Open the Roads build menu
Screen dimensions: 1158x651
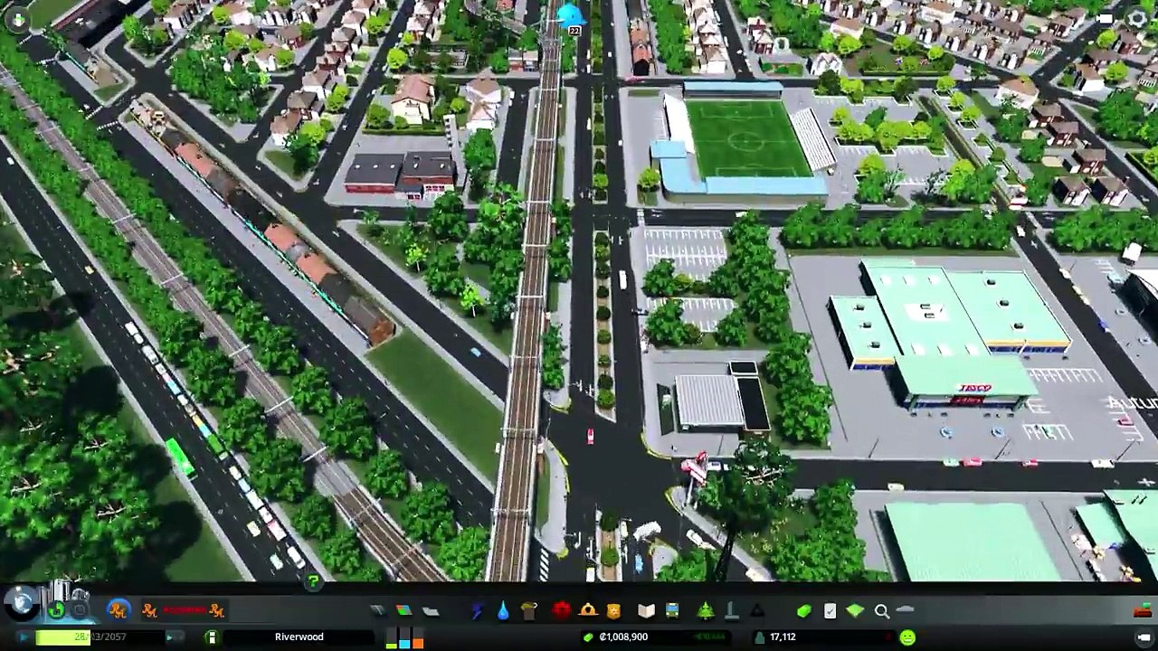378,611
